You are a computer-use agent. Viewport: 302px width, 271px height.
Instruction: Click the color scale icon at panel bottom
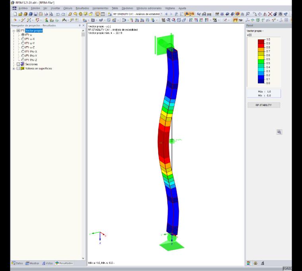249,263
